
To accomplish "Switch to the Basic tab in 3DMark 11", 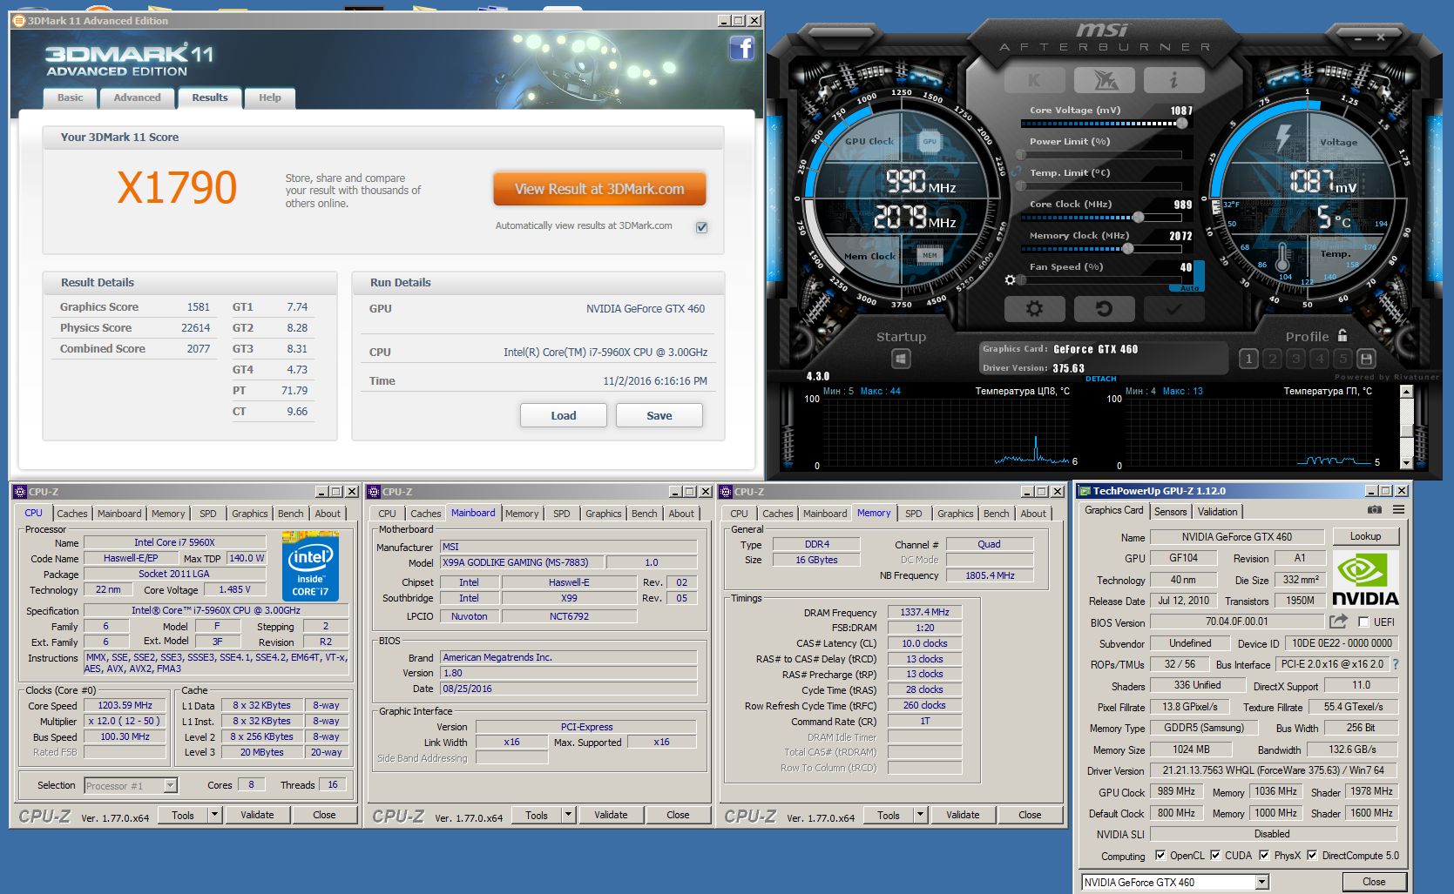I will pos(71,97).
